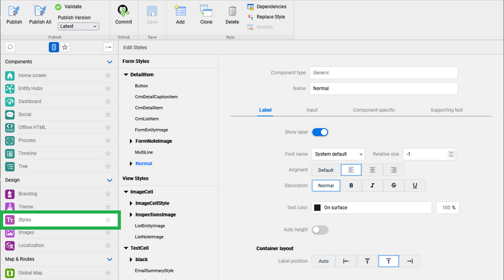Set decoration to Normal

pyautogui.click(x=326, y=186)
